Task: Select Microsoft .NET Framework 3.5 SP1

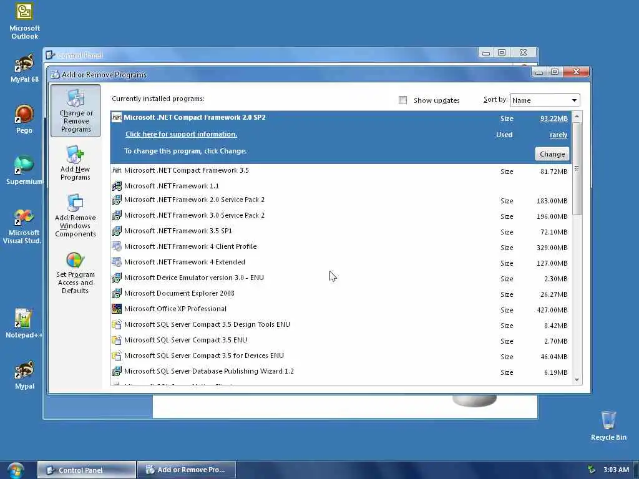Action: [x=341, y=231]
